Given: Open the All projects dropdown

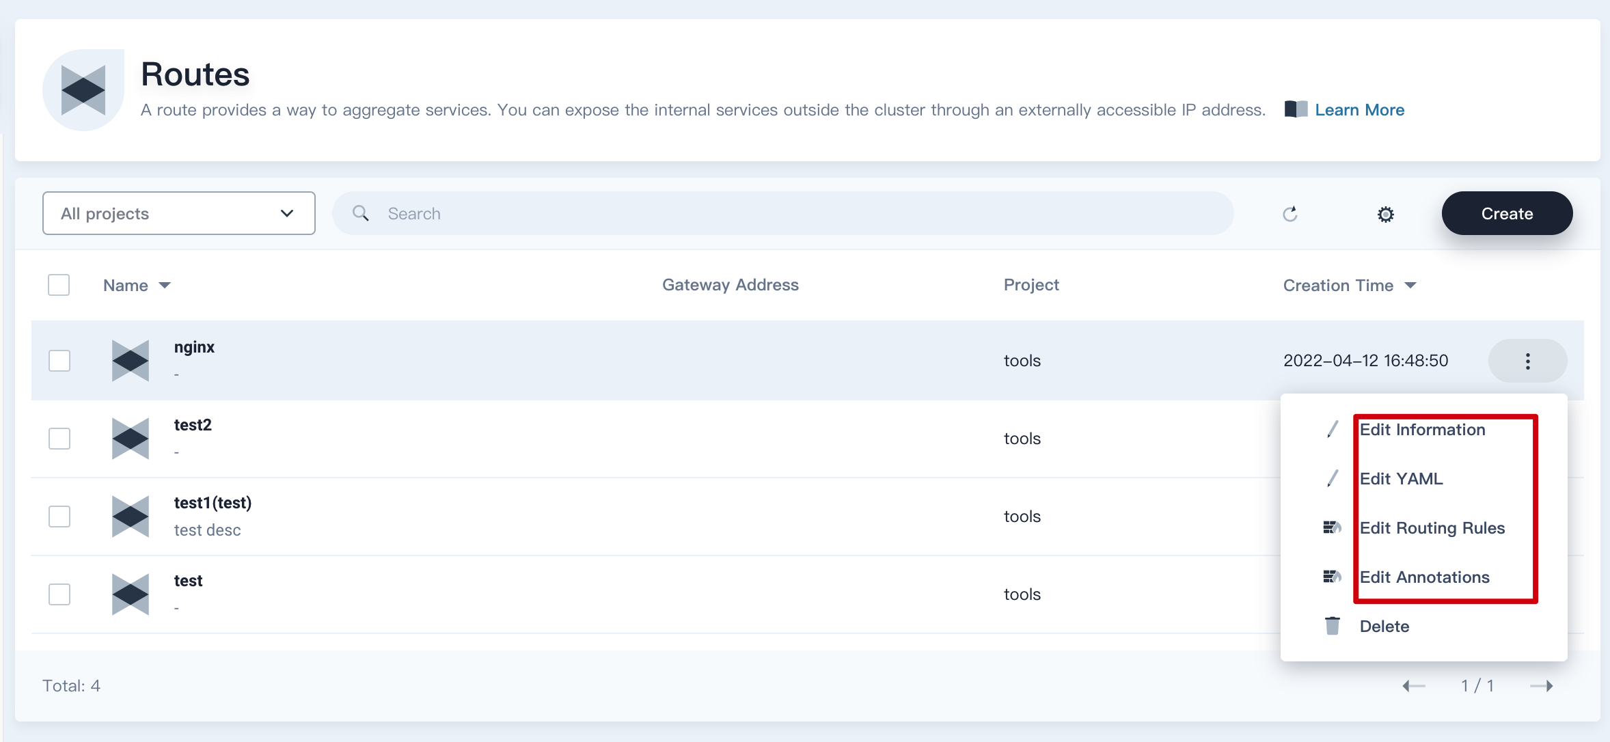Looking at the screenshot, I should (x=178, y=214).
